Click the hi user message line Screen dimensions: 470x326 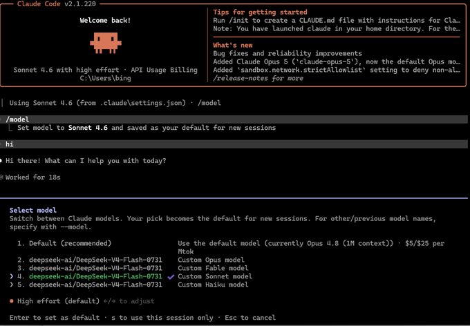pos(234,144)
